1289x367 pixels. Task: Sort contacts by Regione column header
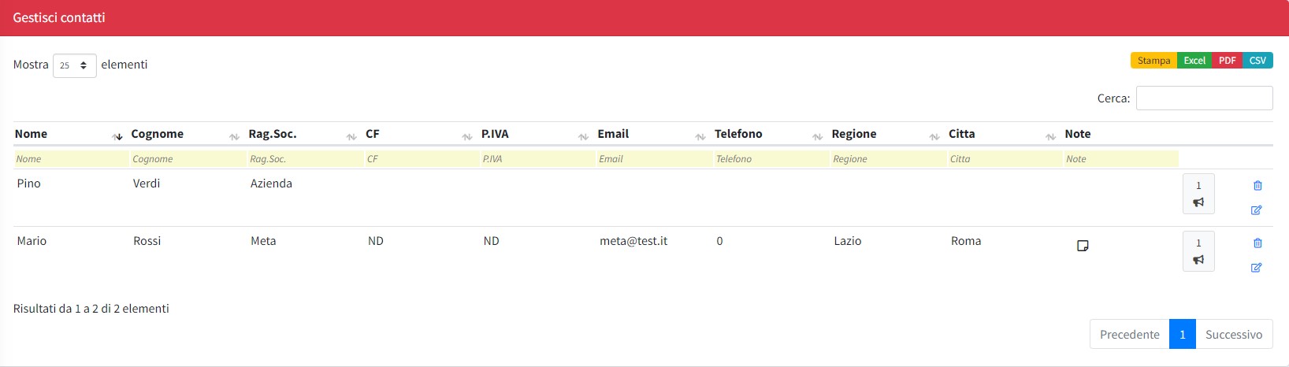click(854, 134)
